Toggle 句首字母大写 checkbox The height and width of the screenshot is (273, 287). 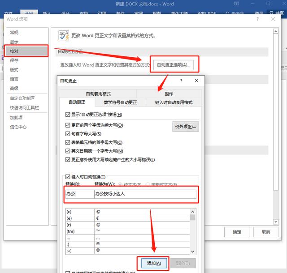pyautogui.click(x=68, y=134)
